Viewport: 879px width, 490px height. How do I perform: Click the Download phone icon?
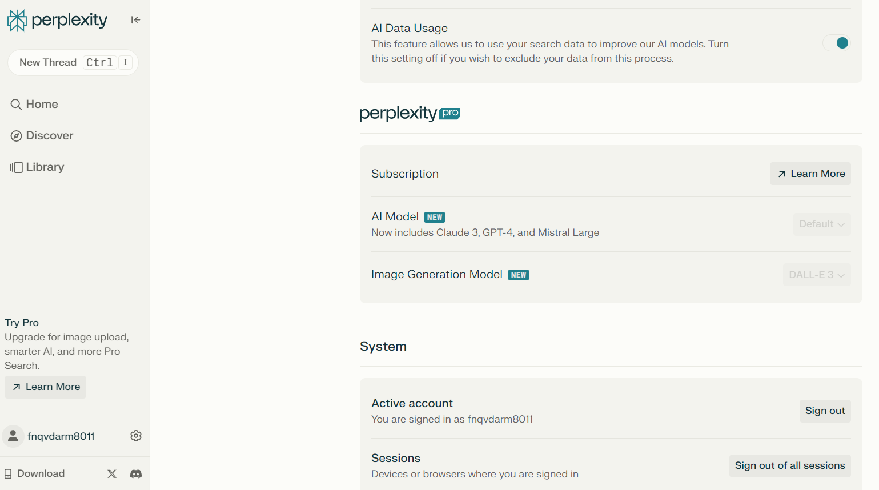pyautogui.click(x=8, y=474)
